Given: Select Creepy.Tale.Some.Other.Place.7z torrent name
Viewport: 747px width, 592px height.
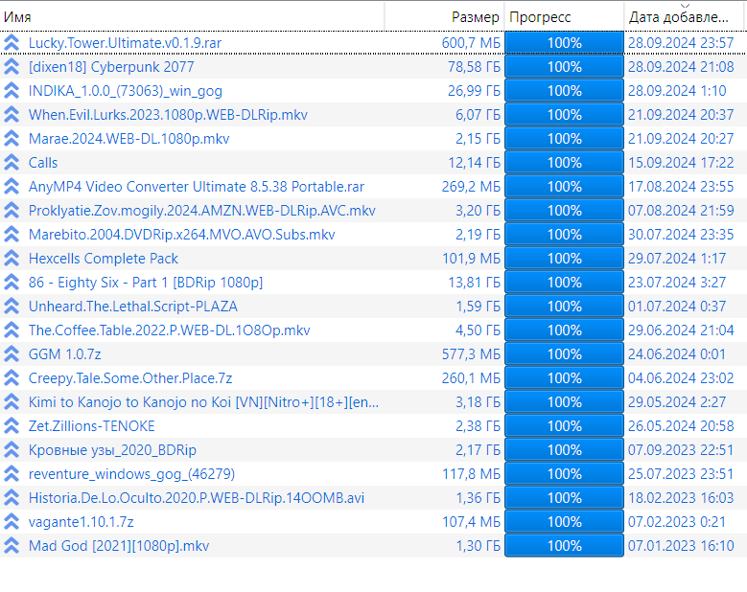Looking at the screenshot, I should pyautogui.click(x=130, y=378).
